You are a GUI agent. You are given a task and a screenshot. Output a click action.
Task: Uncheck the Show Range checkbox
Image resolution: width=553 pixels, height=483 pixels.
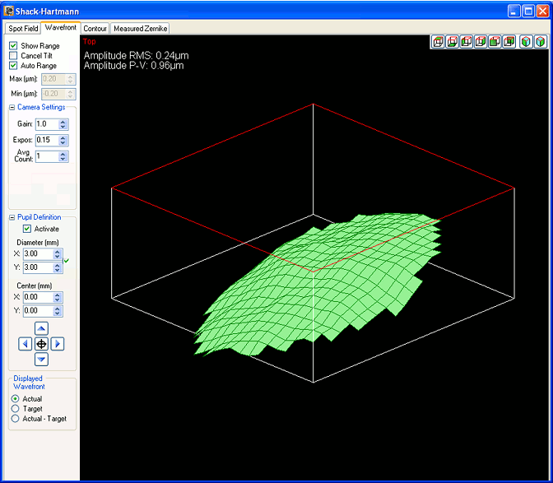pyautogui.click(x=13, y=45)
